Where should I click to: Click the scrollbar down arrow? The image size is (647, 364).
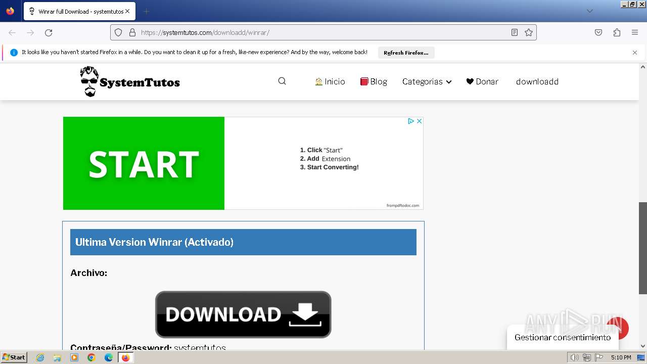click(643, 346)
